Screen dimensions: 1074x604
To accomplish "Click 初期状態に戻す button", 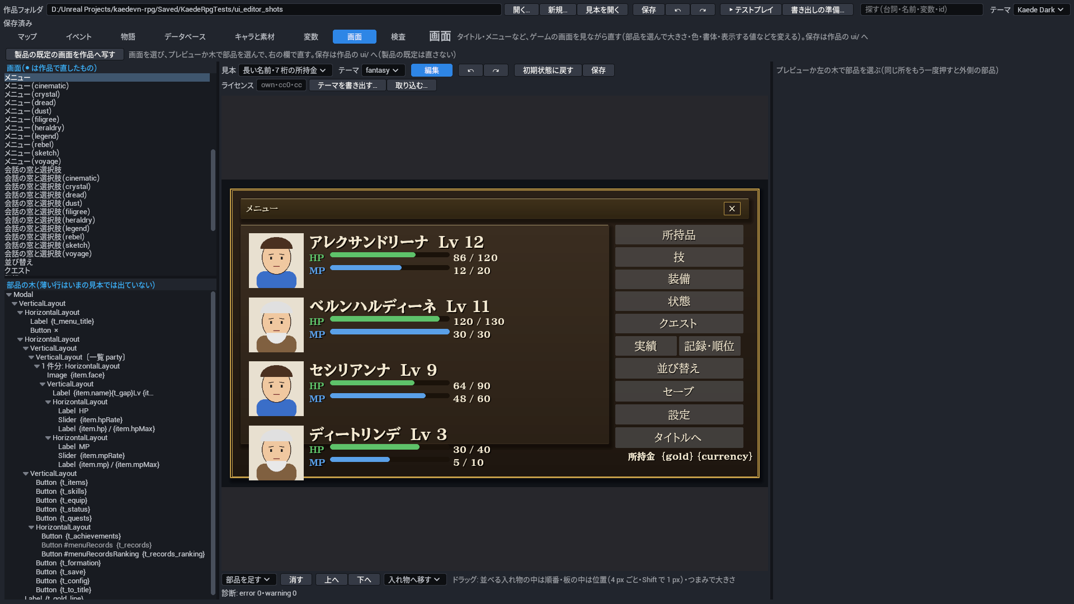I will click(548, 70).
